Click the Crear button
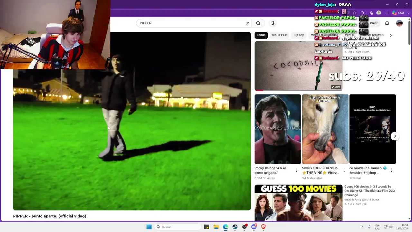This screenshot has height=232, width=412. point(373,23)
